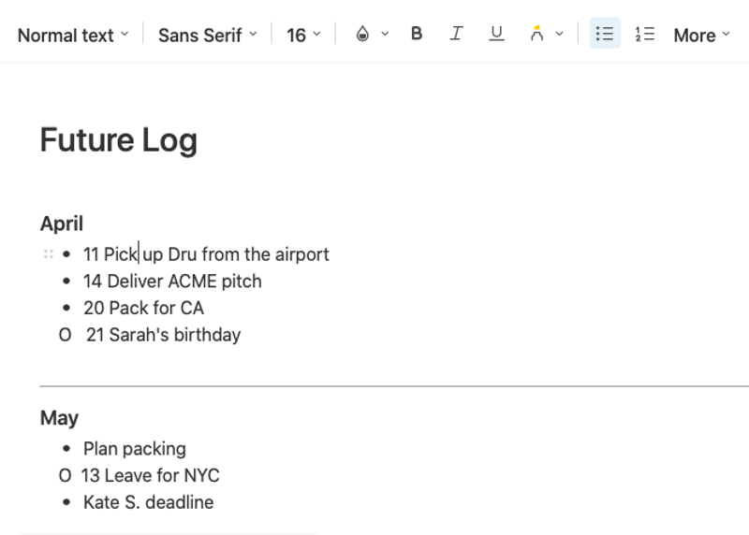Open the font color dropdown arrow
The height and width of the screenshot is (535, 749).
(385, 35)
